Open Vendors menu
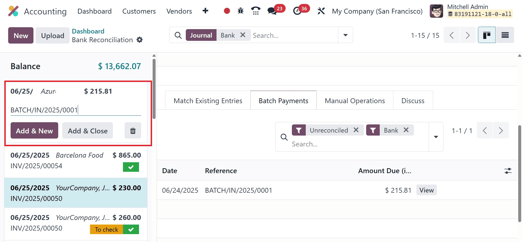This screenshot has height=242, width=522. point(179,11)
